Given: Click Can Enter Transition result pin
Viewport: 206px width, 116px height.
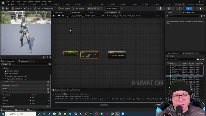Looking at the screenshot, I should tap(110, 55).
